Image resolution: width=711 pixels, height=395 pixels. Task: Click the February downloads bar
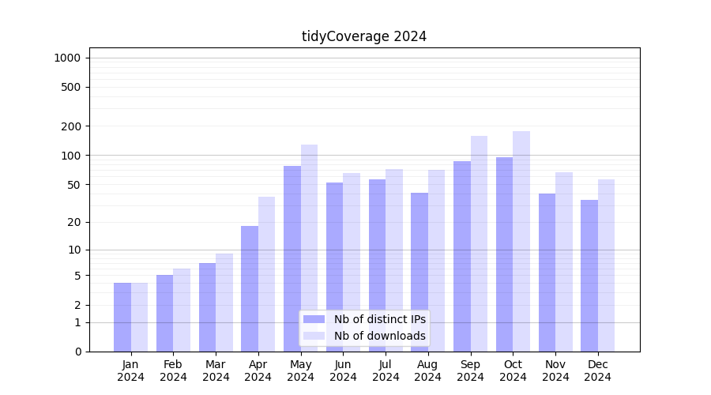click(182, 310)
